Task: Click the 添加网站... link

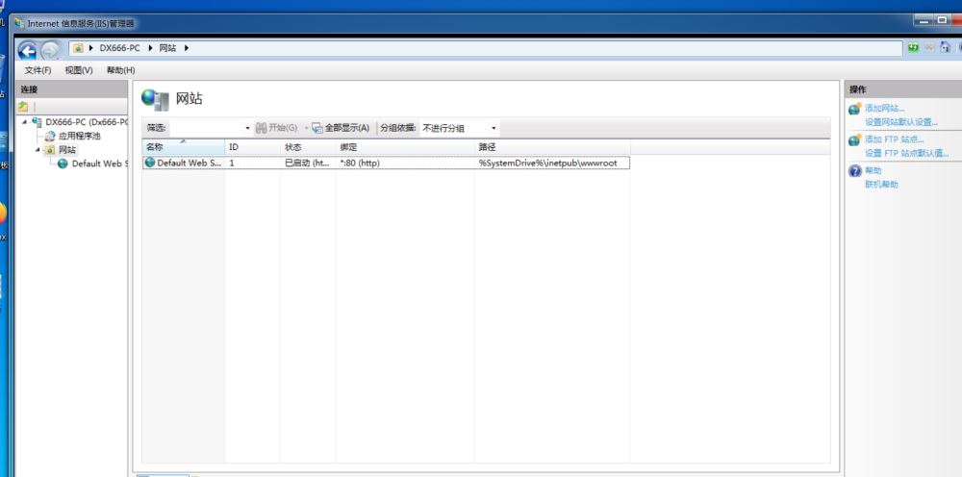Action: [x=885, y=108]
